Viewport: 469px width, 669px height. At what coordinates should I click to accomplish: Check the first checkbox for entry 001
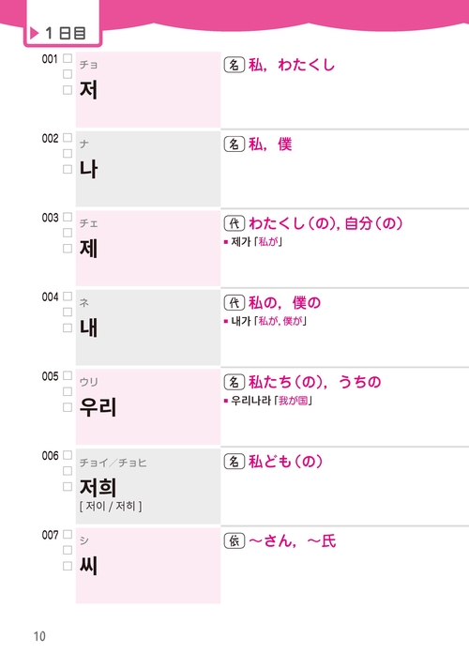68,58
